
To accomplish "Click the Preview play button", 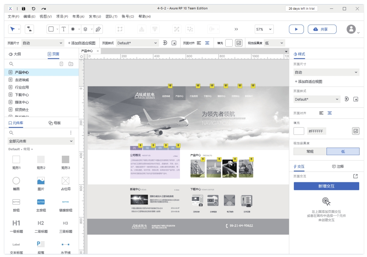I will (296, 29).
